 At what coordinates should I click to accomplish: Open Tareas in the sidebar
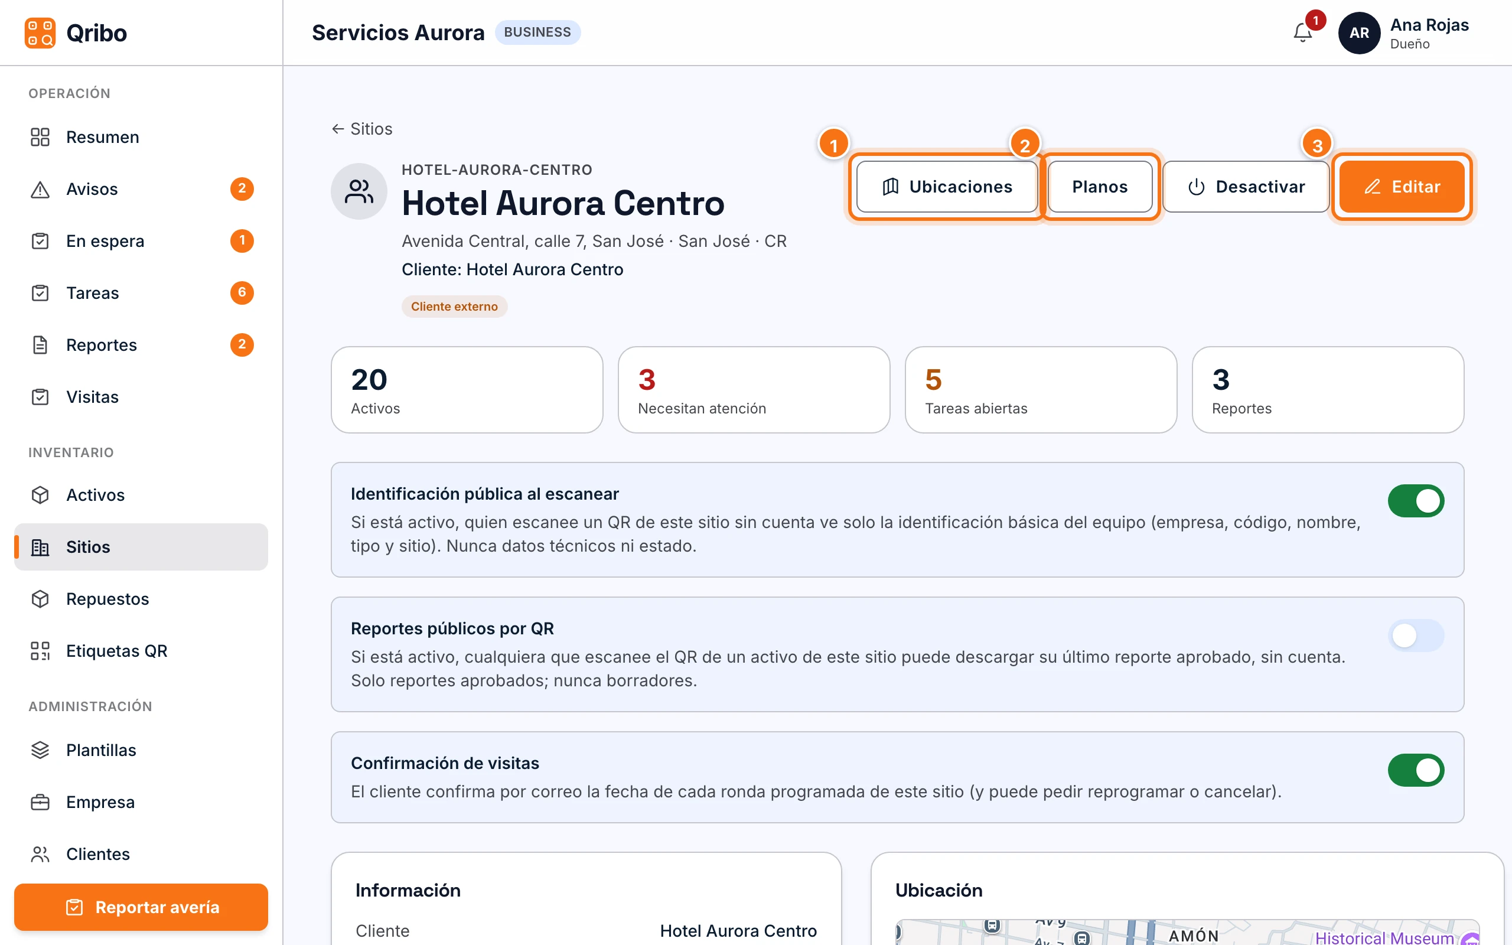tap(141, 292)
